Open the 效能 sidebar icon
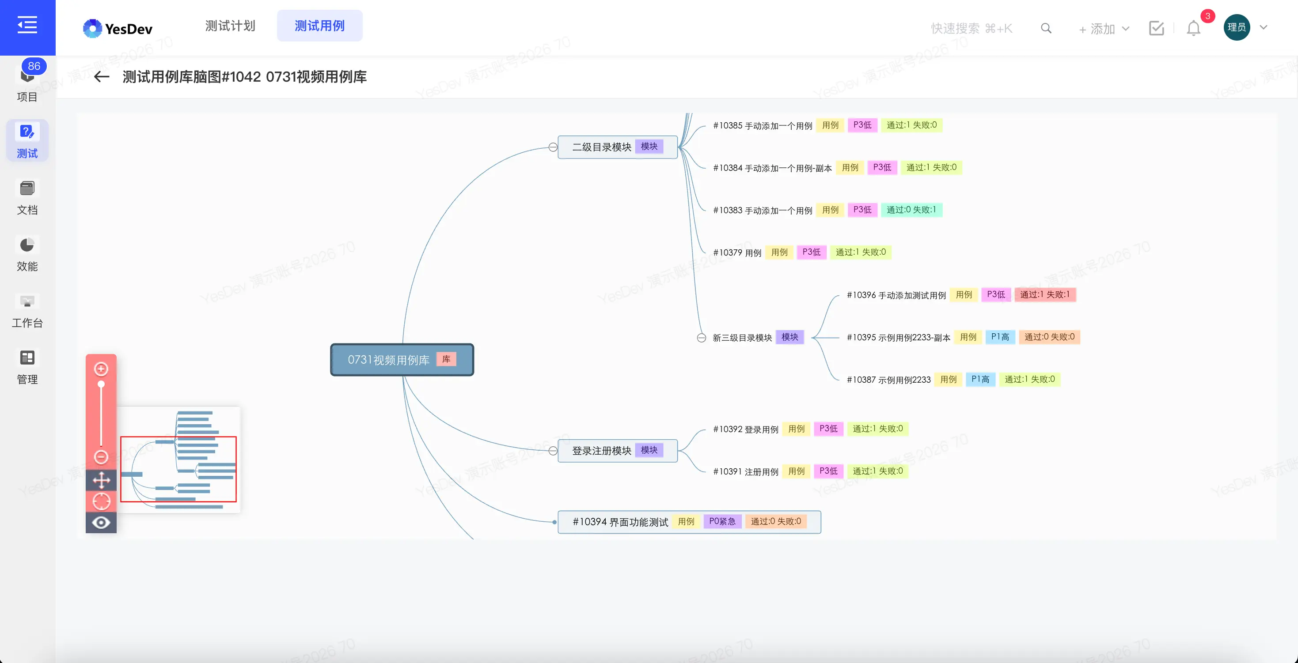The height and width of the screenshot is (663, 1298). (x=27, y=254)
